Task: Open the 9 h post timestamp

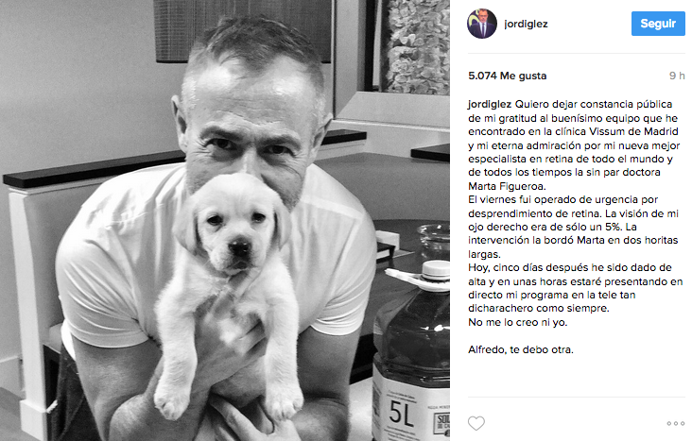Action: [x=677, y=76]
